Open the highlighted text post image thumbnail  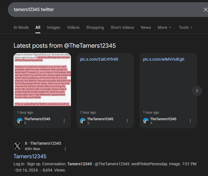pyautogui.click(x=42, y=80)
